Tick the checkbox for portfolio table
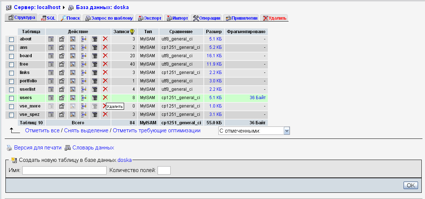Viewport: 425px width, 199px height. (11, 81)
